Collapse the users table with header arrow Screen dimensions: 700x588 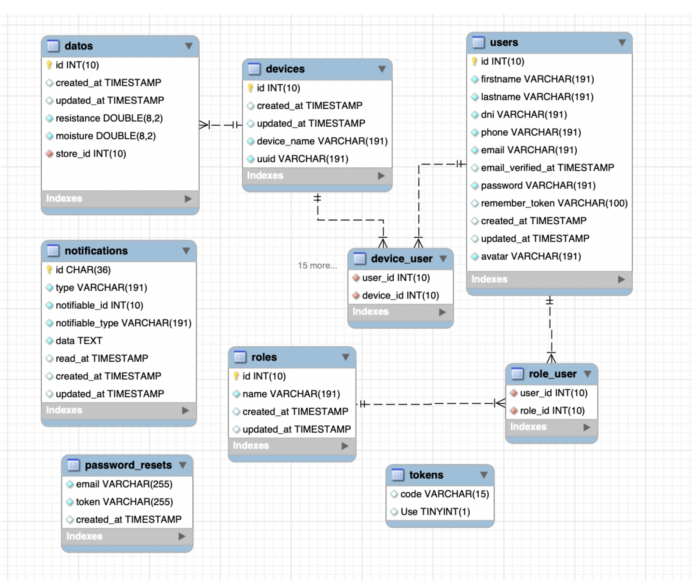point(622,43)
